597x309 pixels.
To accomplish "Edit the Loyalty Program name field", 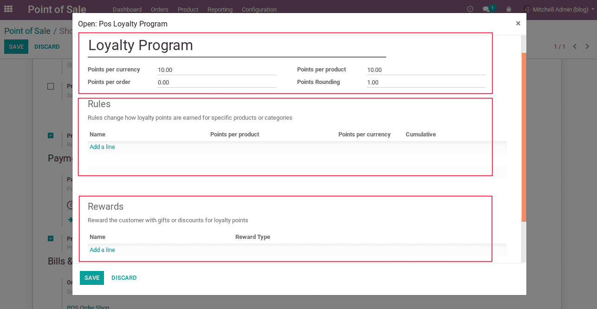I will pos(237,46).
